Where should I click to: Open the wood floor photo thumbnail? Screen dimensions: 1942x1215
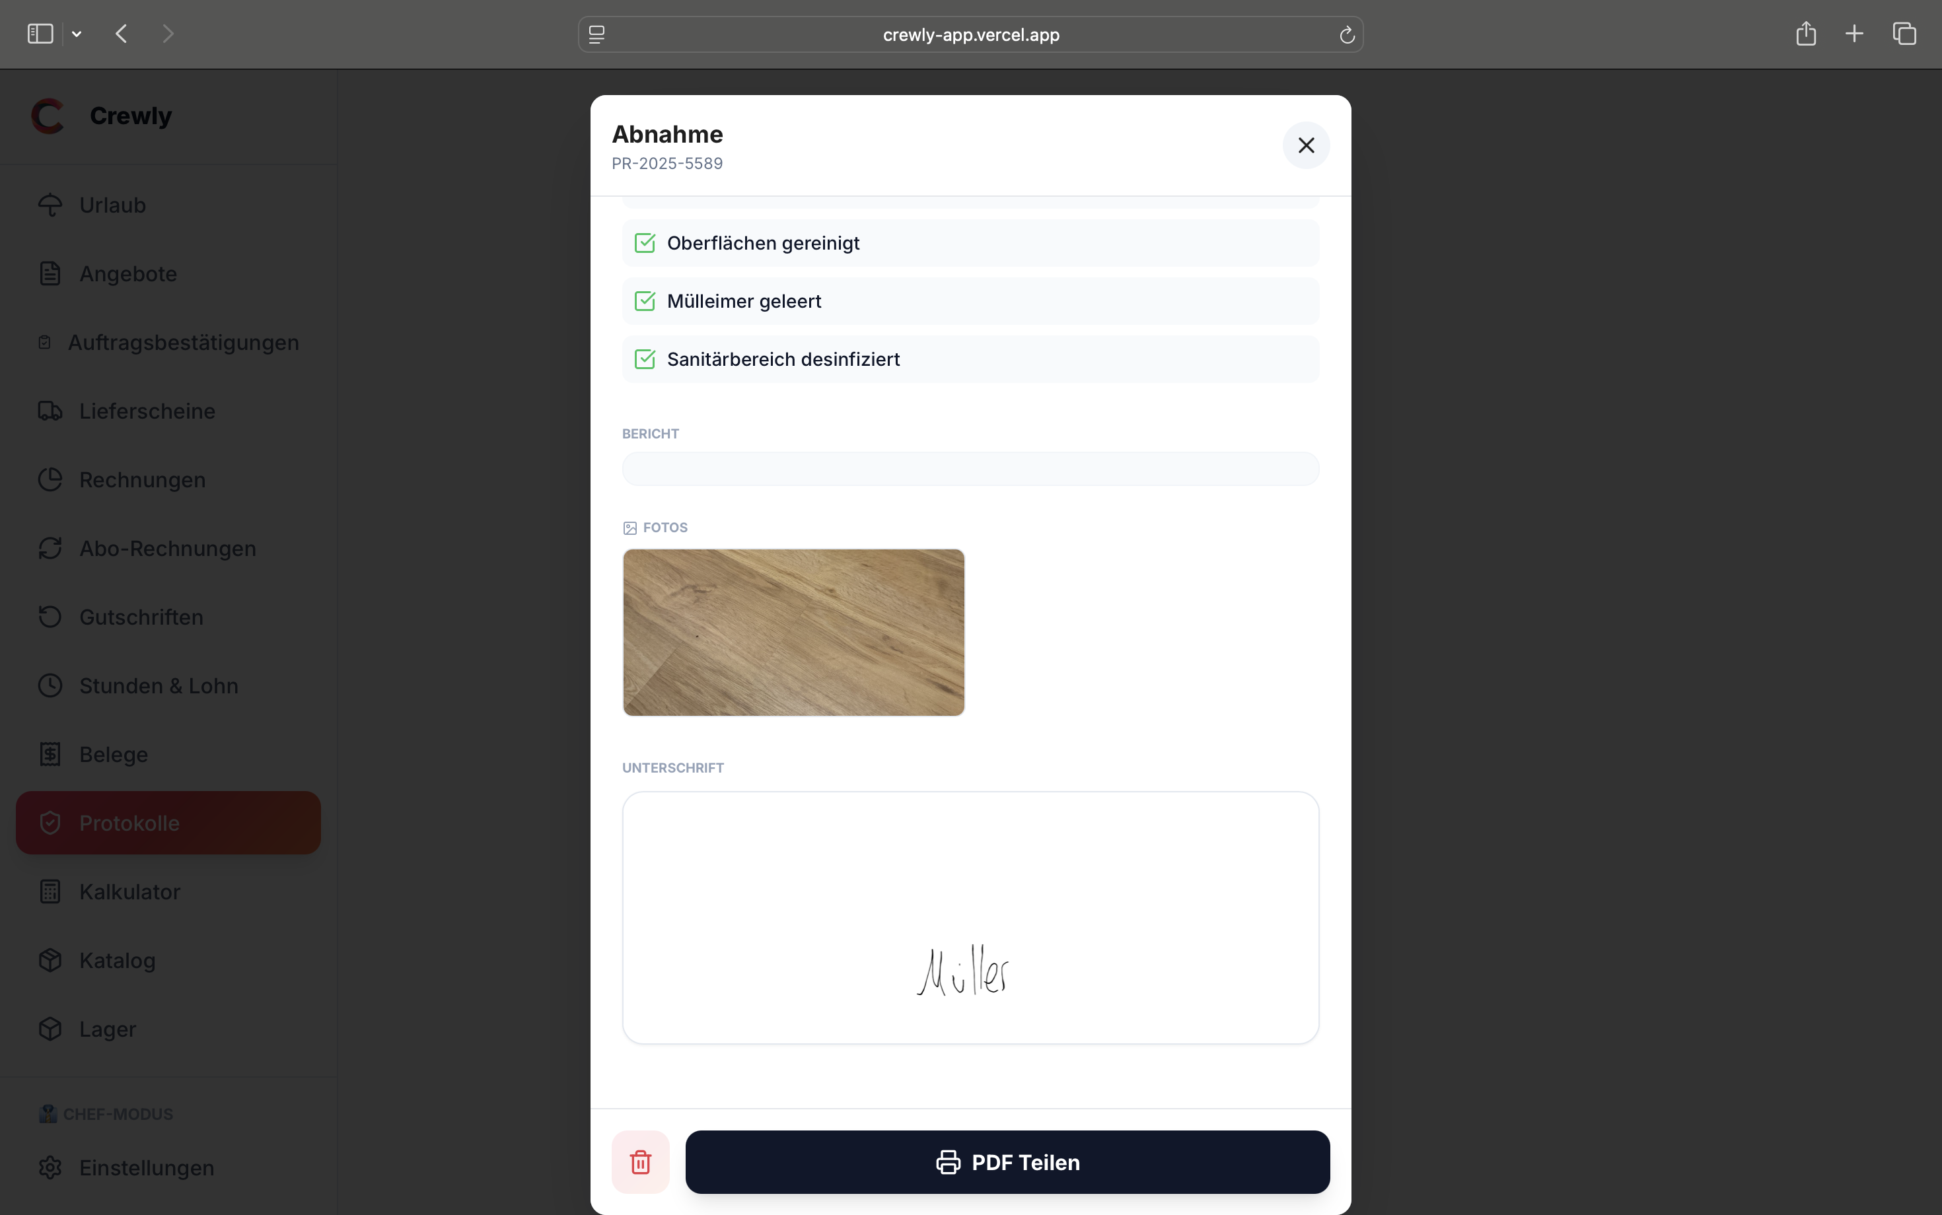tap(793, 633)
